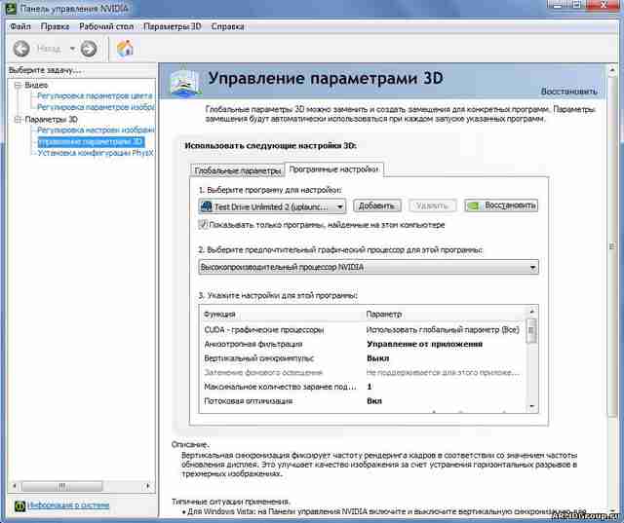This screenshot has width=624, height=523.
Task: Click CUDA global parameter value cell
Action: (443, 330)
